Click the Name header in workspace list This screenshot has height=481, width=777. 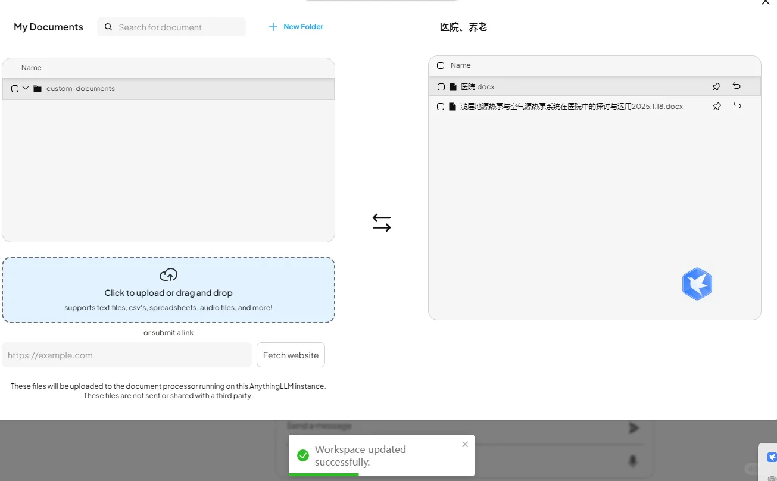461,65
